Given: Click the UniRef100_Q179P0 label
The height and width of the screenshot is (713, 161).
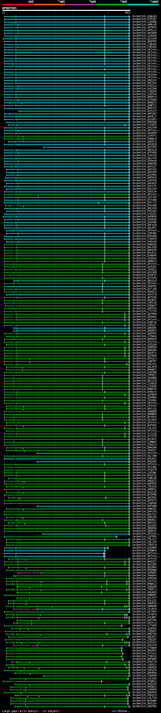Looking at the screenshot, I should coord(144,611).
